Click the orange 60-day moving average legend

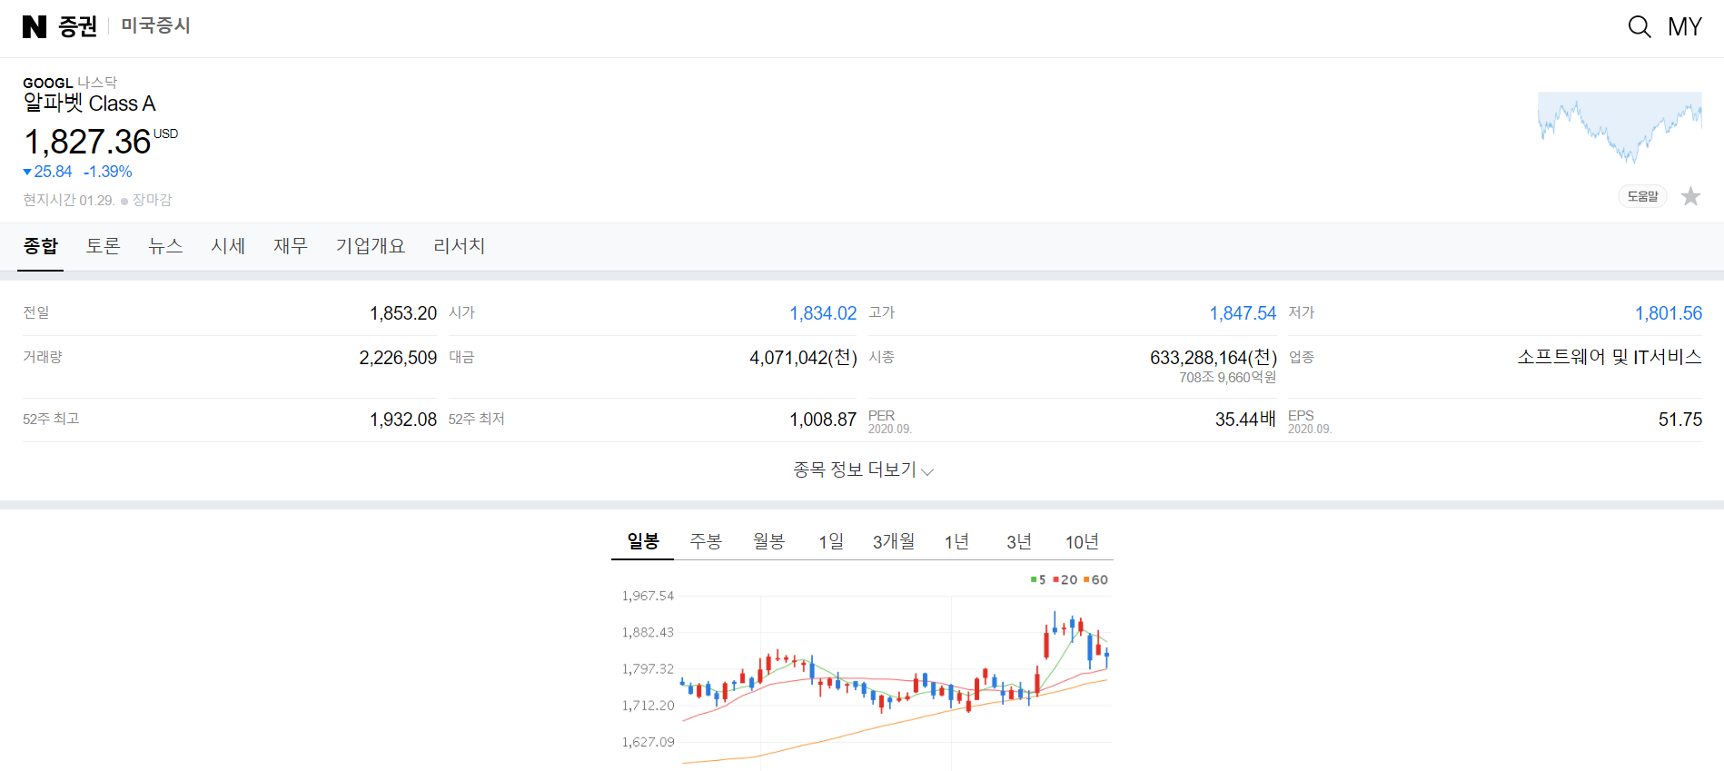pos(1096,579)
